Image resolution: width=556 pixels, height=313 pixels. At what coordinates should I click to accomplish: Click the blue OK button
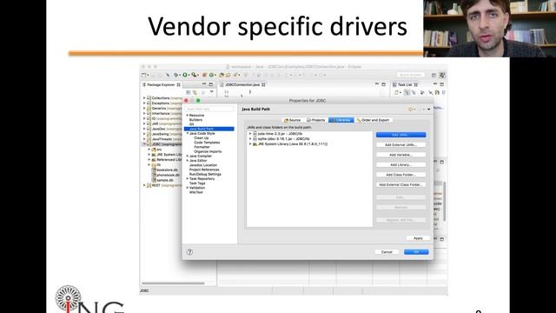[x=416, y=252]
